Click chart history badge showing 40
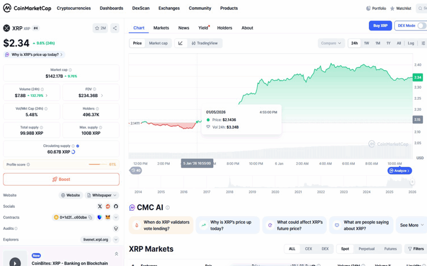This screenshot has width=427, height=266. coord(136,170)
